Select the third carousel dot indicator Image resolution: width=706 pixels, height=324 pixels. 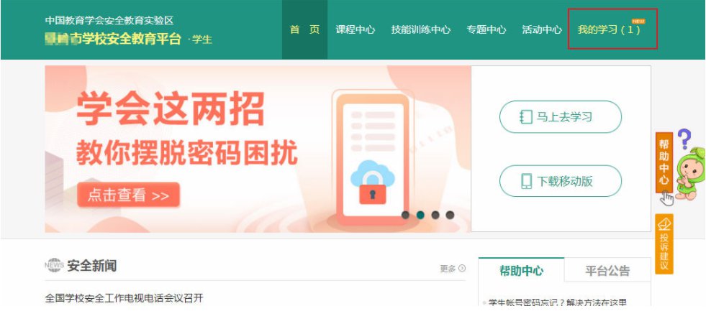pyautogui.click(x=435, y=215)
